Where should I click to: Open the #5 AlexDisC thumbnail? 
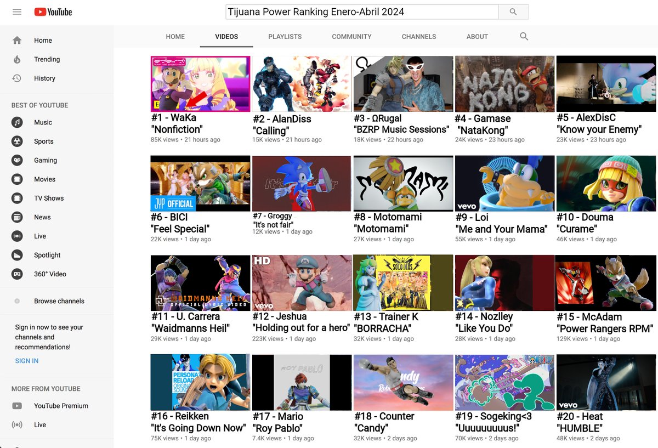[606, 83]
